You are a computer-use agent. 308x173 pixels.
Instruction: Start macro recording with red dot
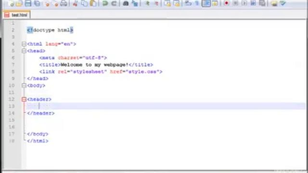(x=226, y=3)
